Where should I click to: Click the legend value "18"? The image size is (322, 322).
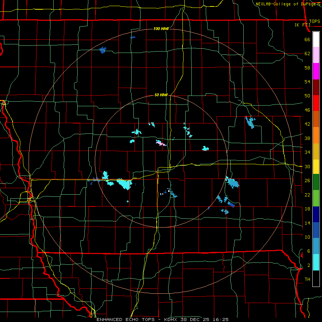307,209
